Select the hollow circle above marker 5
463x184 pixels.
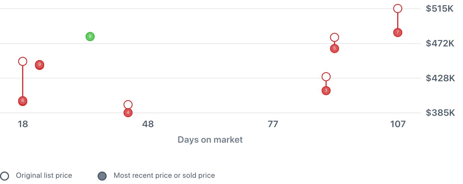334,37
